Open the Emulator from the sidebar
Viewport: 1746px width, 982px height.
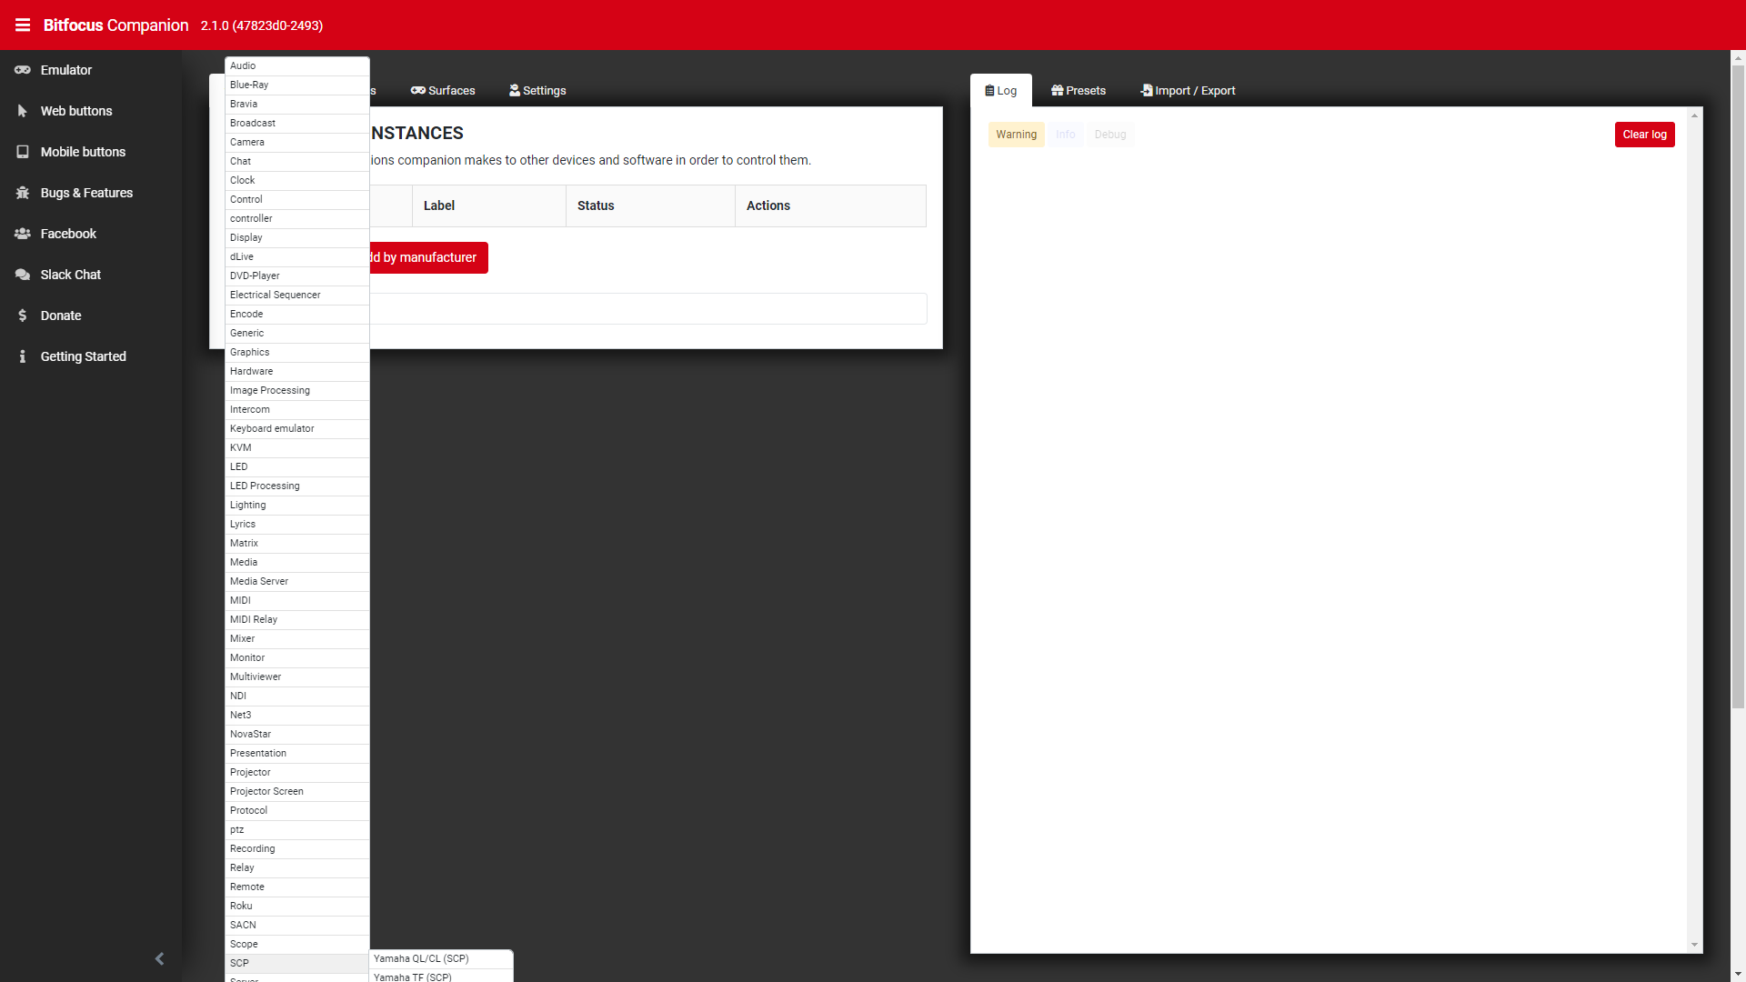tap(65, 69)
